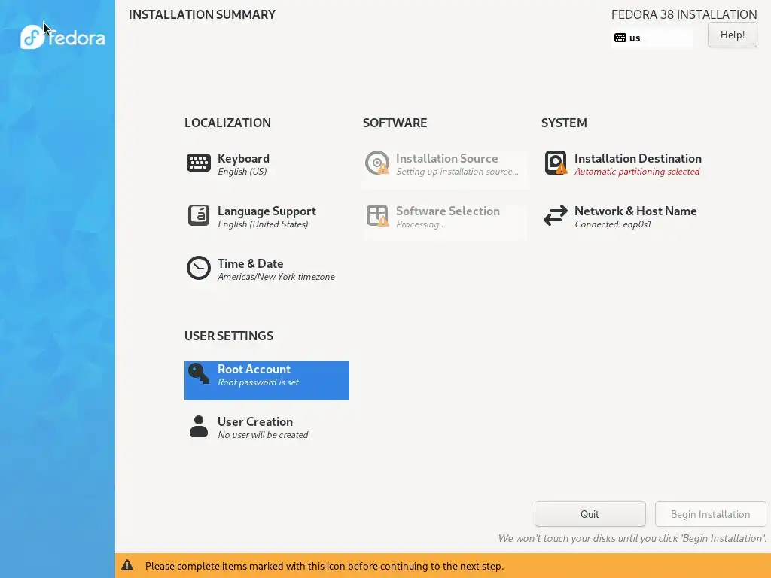Click the keyboard icon beside 'us' layout
Image resolution: width=771 pixels, height=578 pixels.
[620, 38]
